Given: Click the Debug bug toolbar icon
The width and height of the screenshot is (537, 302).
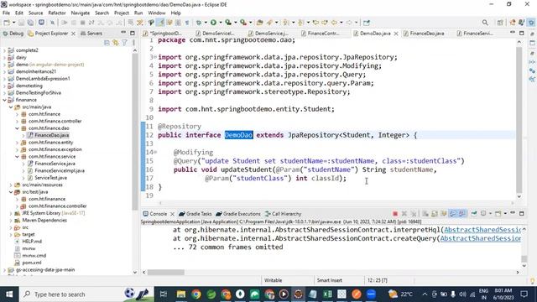Looking at the screenshot, I should pyautogui.click(x=199, y=23).
